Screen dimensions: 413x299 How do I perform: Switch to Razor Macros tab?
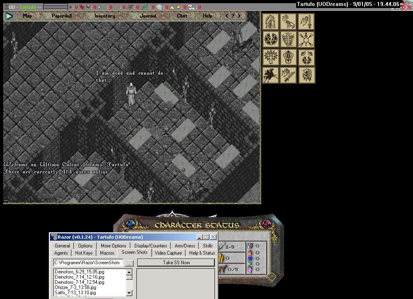click(x=107, y=253)
